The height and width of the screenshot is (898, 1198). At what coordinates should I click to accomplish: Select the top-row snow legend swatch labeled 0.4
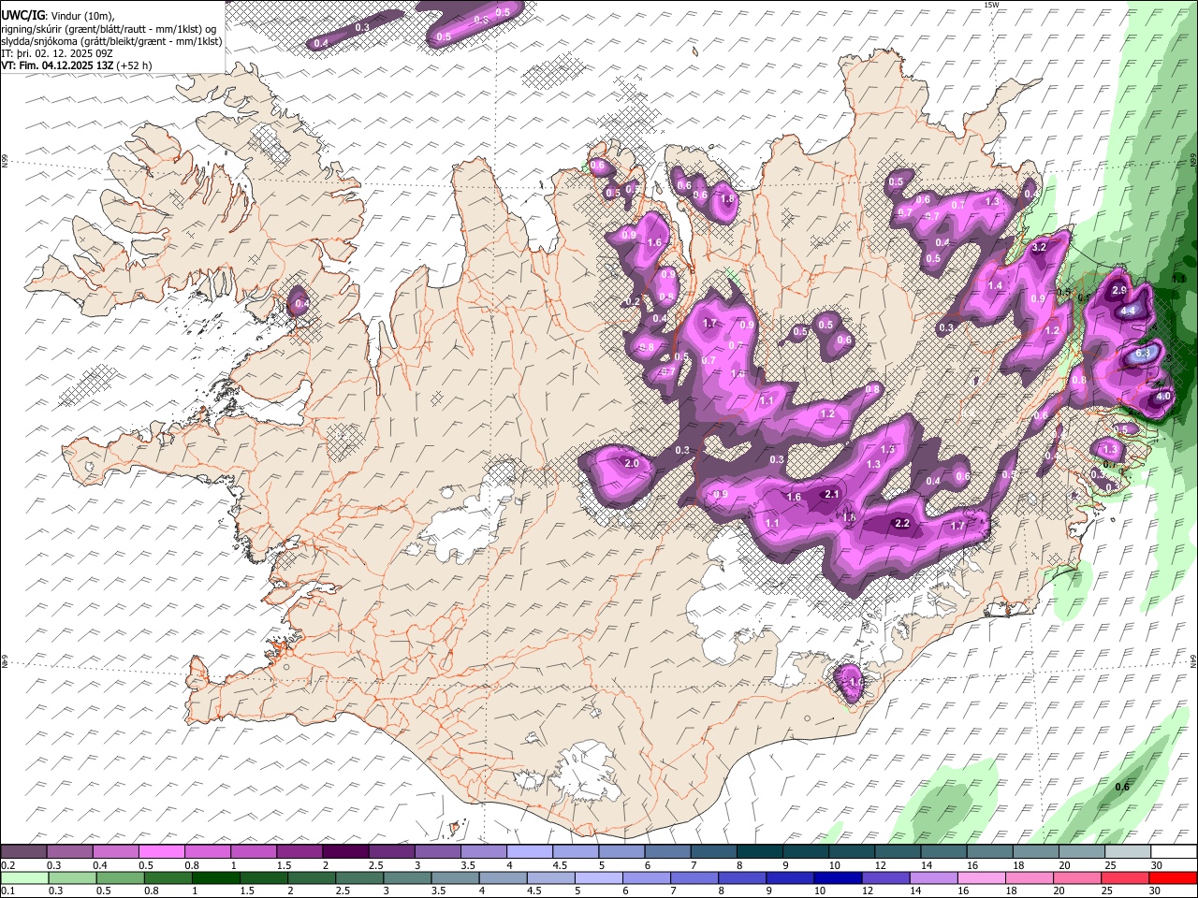point(116,851)
